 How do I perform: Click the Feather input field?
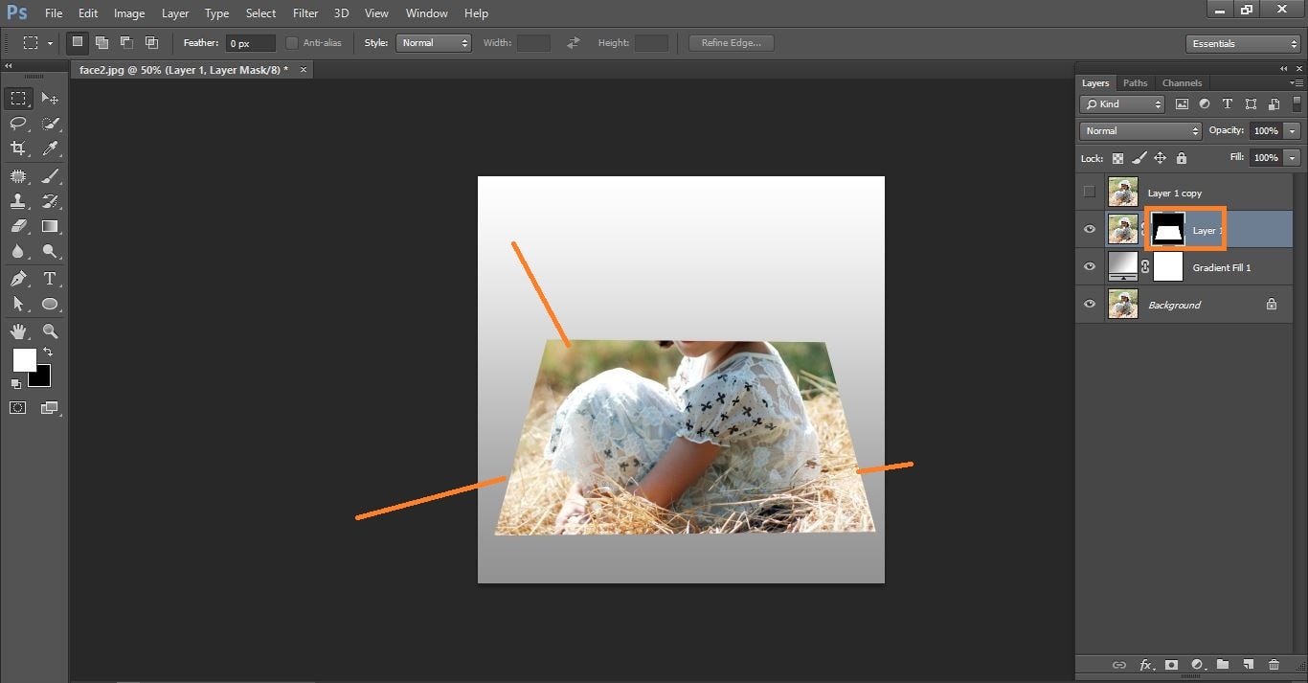250,43
